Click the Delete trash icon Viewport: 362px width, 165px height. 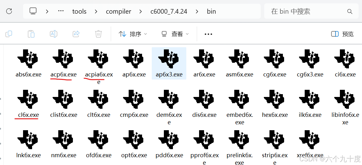98,34
